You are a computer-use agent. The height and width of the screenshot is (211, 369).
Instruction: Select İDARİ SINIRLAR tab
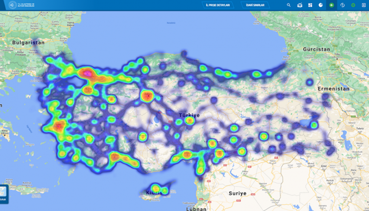(x=255, y=5)
